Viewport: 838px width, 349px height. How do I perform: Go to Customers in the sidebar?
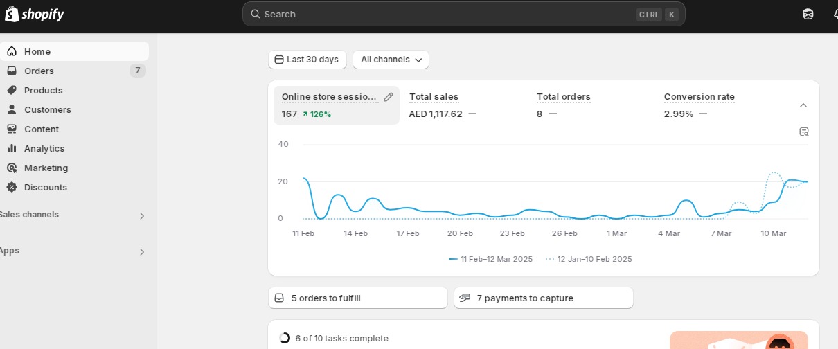tap(47, 109)
